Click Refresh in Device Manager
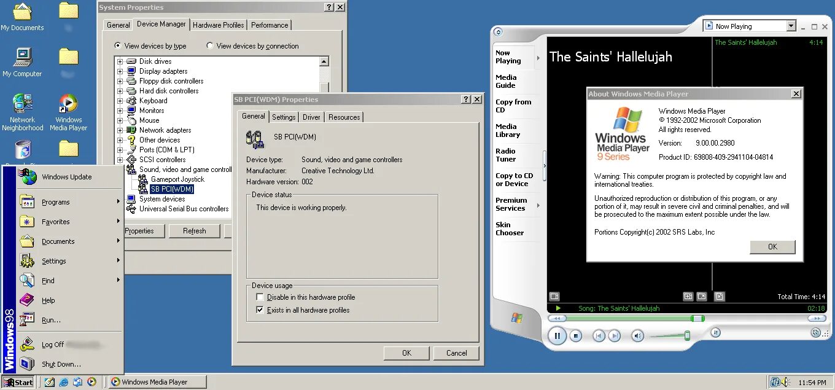835x390 pixels. point(195,230)
